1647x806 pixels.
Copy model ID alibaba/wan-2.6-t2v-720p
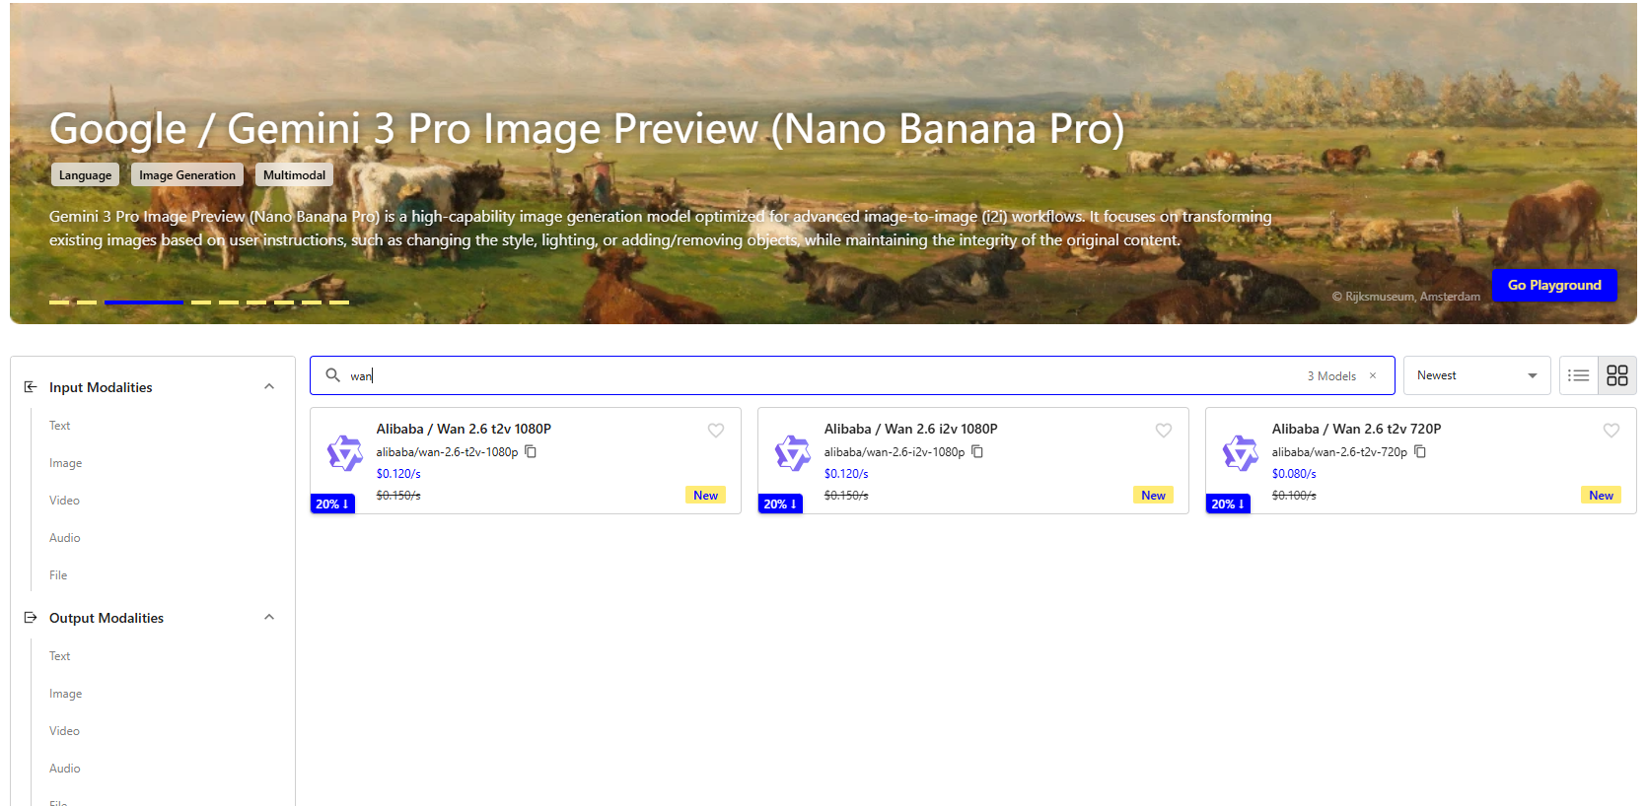click(x=1420, y=451)
